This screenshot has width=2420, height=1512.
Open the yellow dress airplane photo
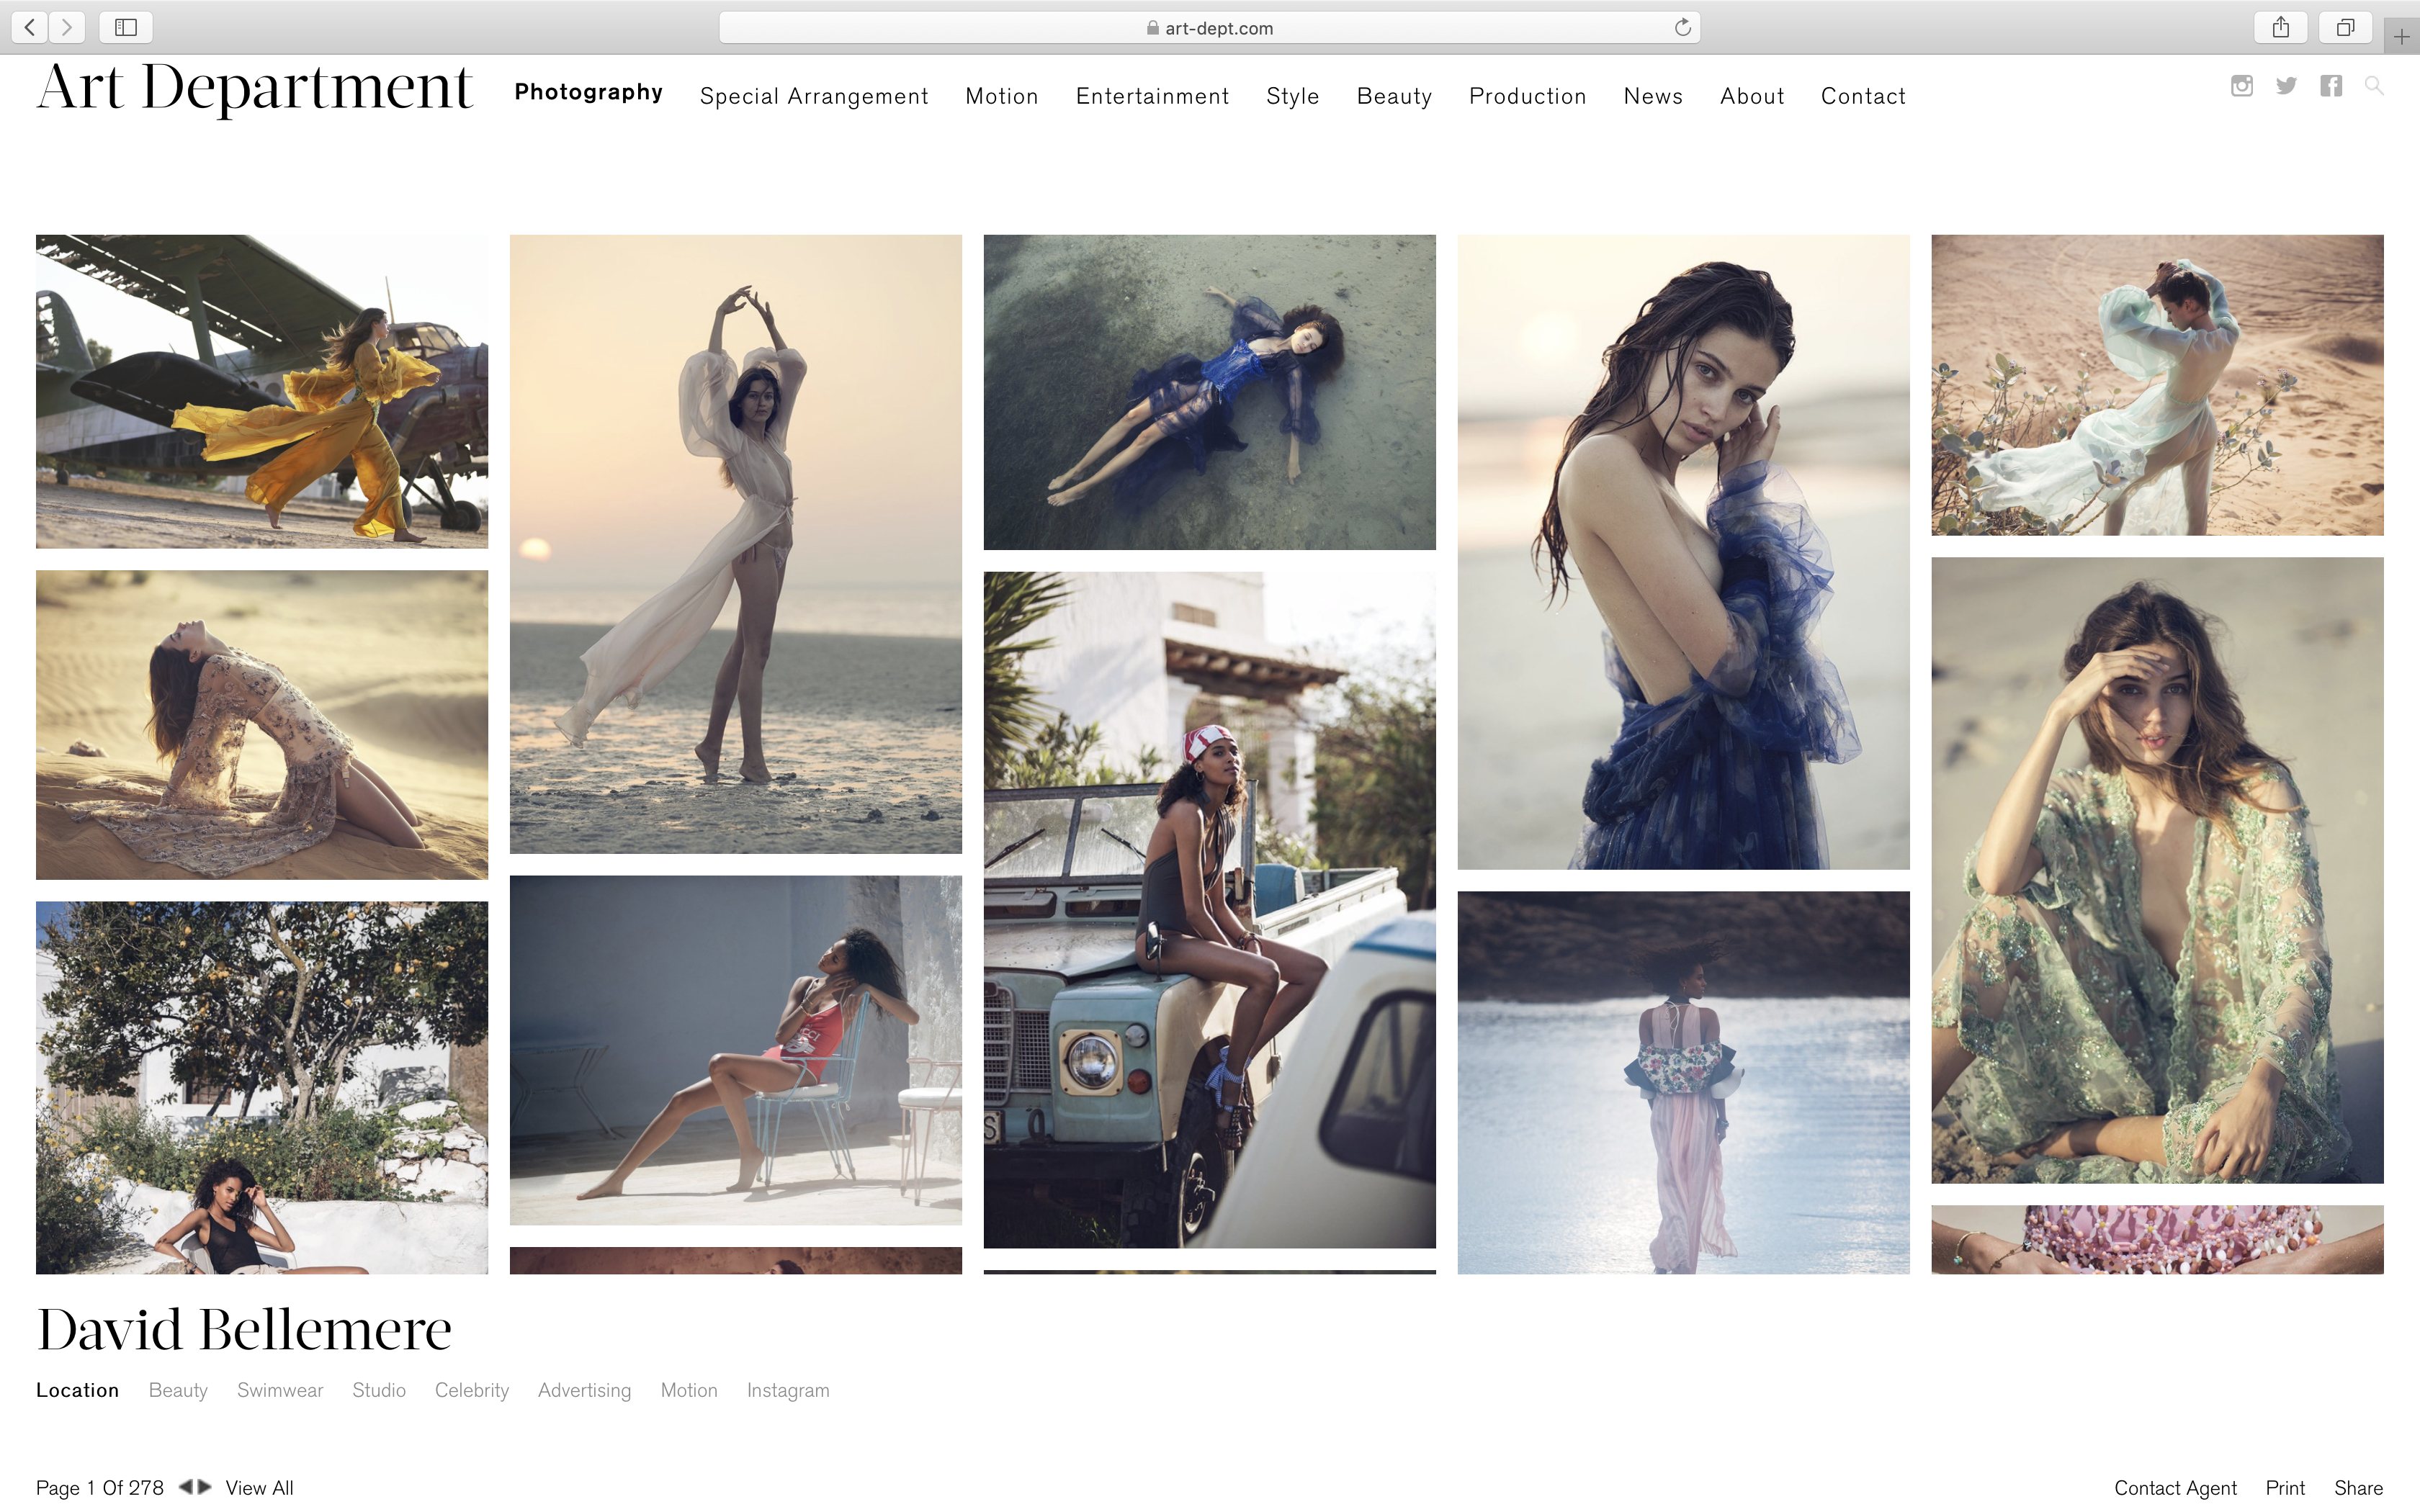pos(263,392)
